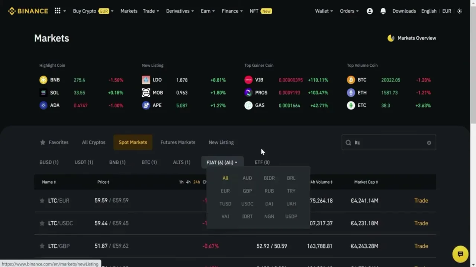476x267 pixels.
Task: Open the user account profile icon
Action: click(370, 11)
